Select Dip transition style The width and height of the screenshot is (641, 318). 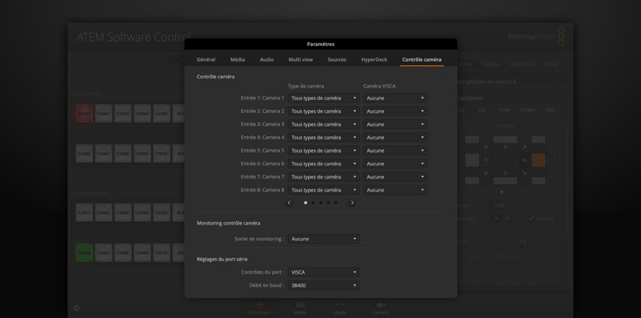click(482, 110)
